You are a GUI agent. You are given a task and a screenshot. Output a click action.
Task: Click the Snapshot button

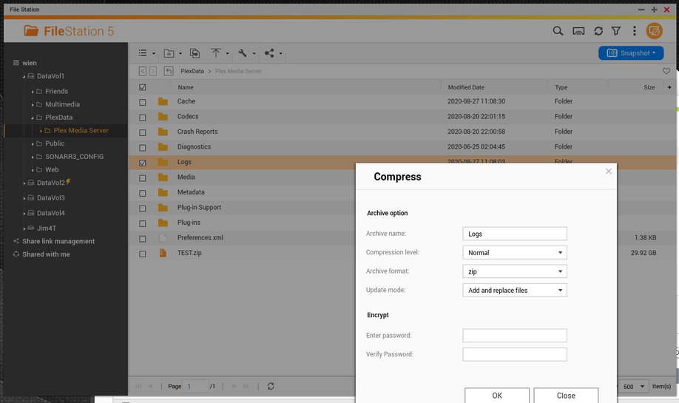coord(631,53)
